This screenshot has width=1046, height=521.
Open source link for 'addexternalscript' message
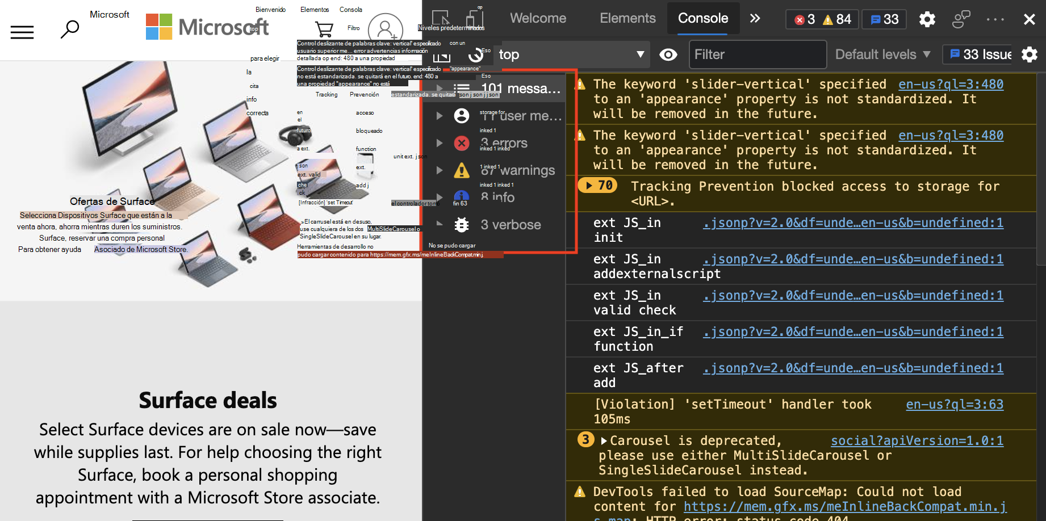(853, 259)
